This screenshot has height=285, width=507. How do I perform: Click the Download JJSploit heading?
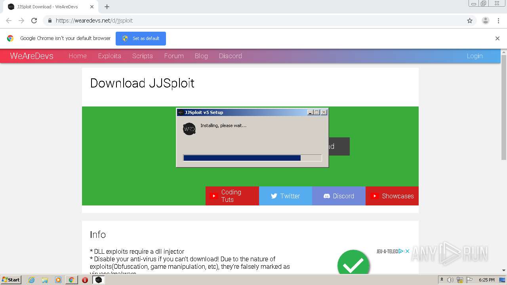pos(142,83)
